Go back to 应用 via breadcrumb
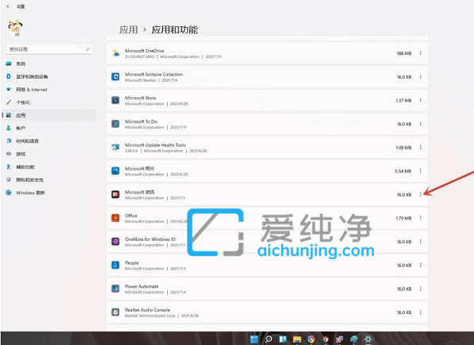Screen dimensions: 474x345 [x=129, y=30]
